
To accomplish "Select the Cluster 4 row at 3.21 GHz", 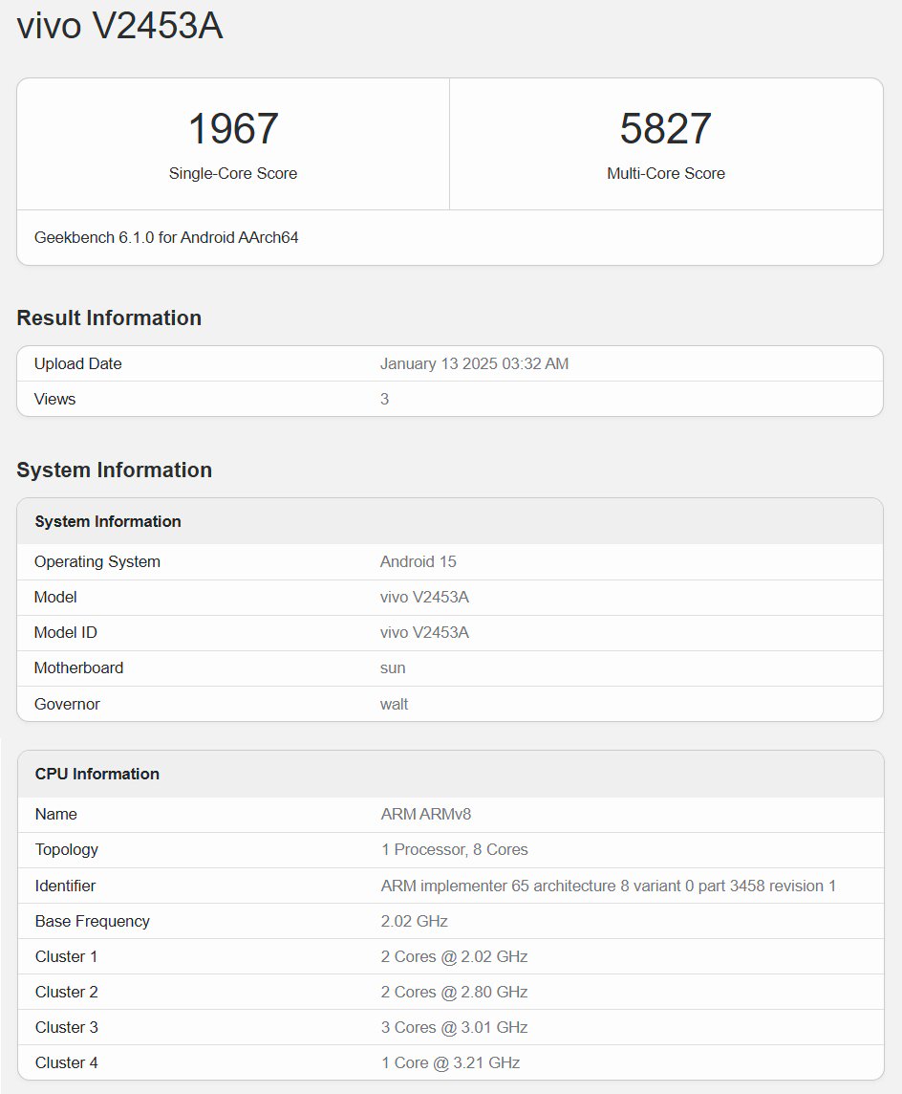I will tap(449, 1062).
